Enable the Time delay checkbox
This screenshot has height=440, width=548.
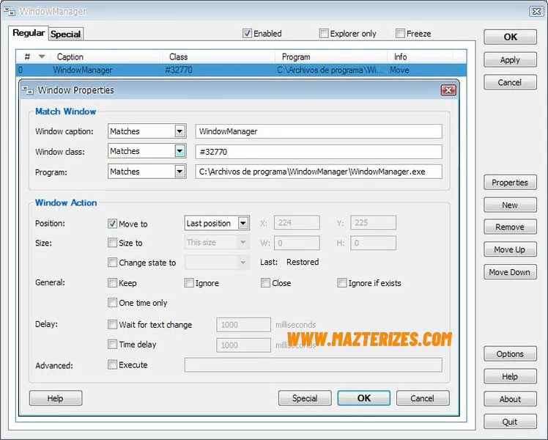112,344
